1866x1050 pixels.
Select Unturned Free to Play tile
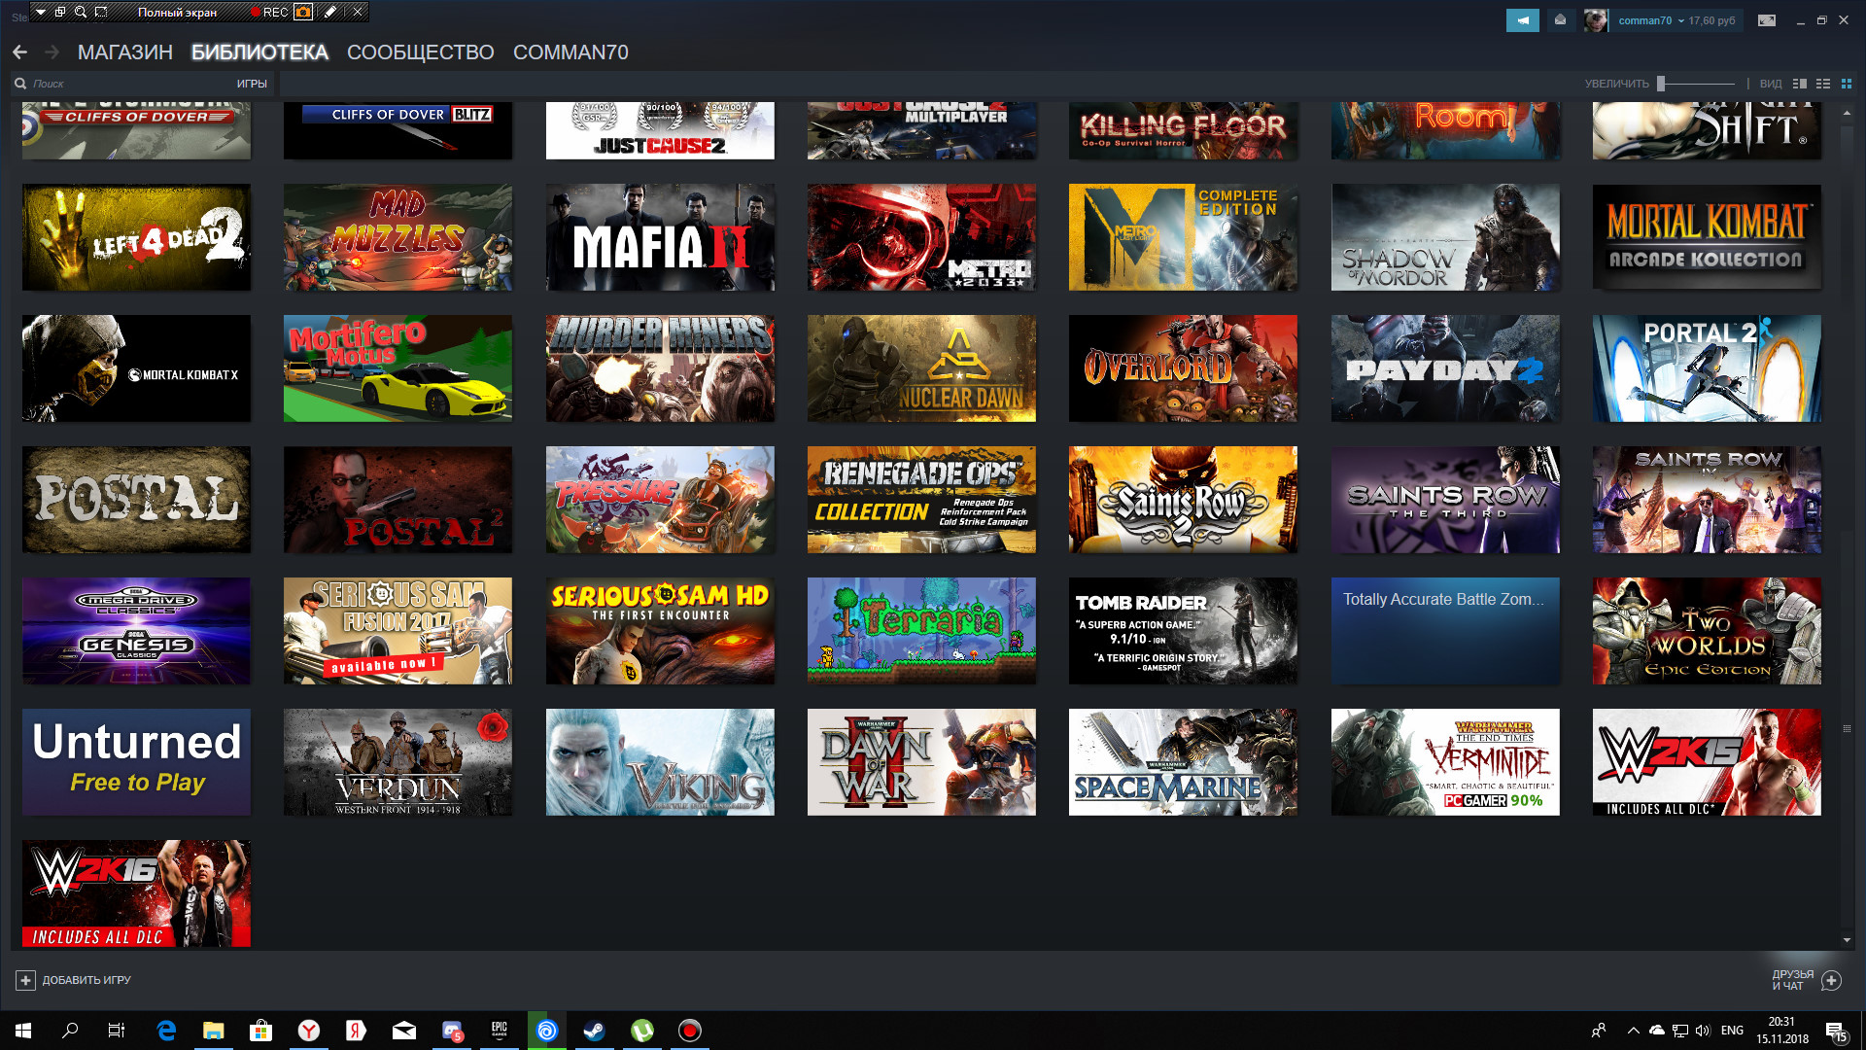(x=136, y=762)
